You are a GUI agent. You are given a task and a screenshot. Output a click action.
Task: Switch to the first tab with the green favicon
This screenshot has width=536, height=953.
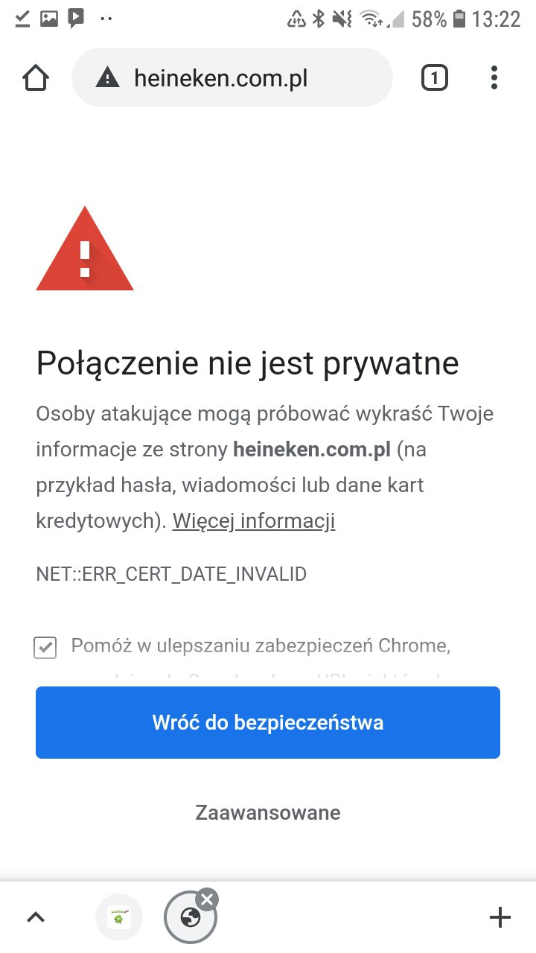tap(119, 917)
